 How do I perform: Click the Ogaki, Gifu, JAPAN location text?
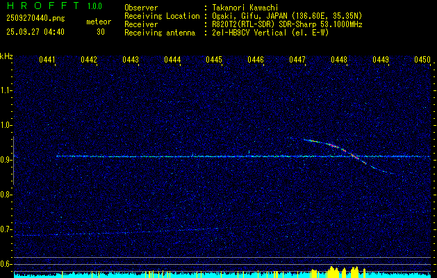pyautogui.click(x=278, y=16)
